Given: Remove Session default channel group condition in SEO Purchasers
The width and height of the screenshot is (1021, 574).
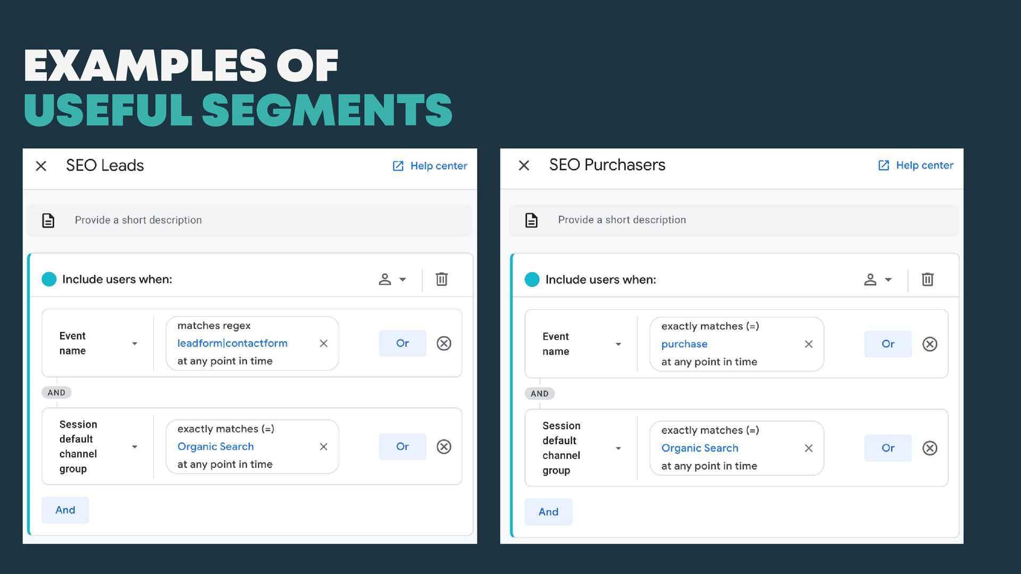Looking at the screenshot, I should 930,448.
